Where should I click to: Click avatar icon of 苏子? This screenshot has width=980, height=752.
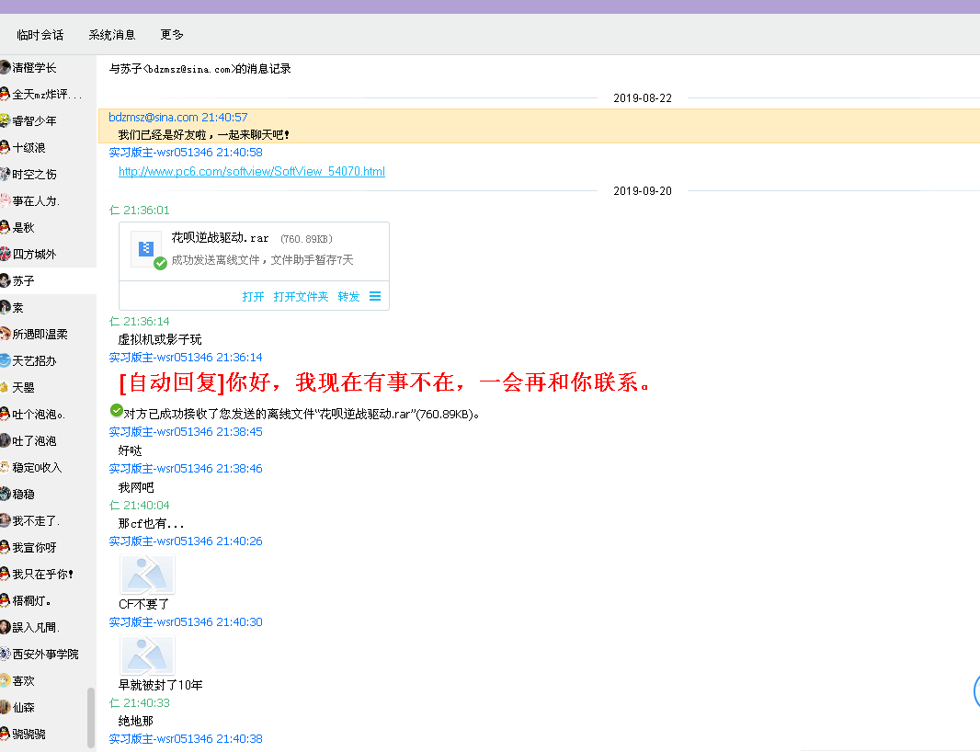pos(5,280)
